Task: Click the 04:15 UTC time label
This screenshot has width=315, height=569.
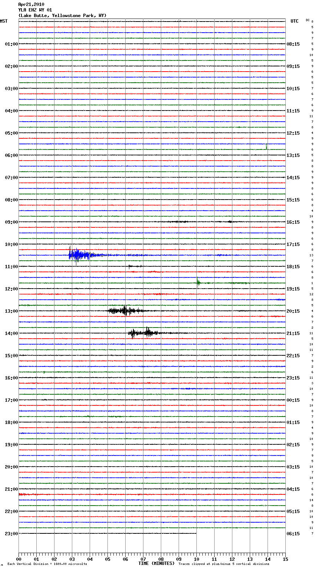Action: click(293, 489)
